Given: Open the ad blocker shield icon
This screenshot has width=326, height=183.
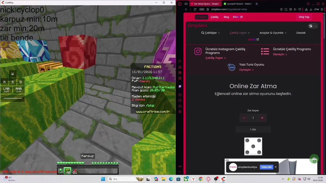Looking at the screenshot, I should 291,9.
